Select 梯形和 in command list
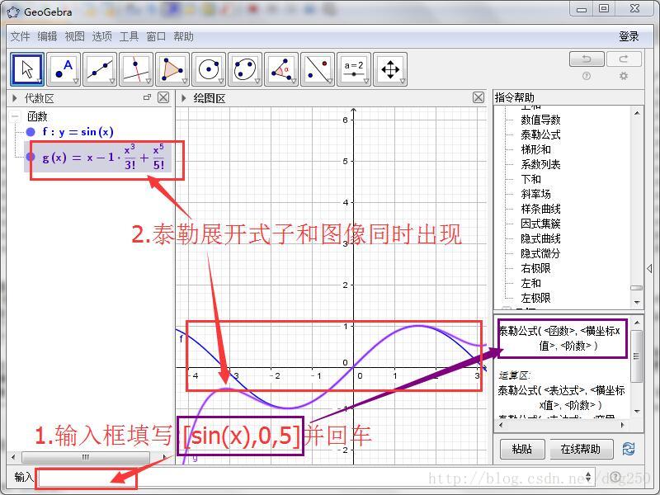 point(535,149)
